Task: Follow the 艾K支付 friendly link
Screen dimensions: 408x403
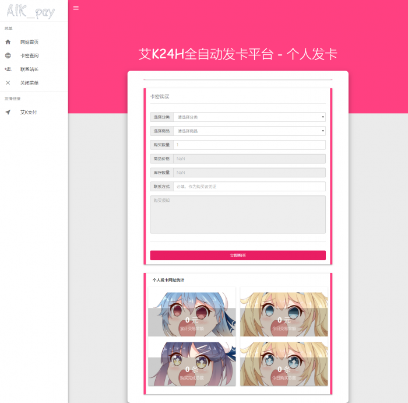Action: [x=29, y=112]
